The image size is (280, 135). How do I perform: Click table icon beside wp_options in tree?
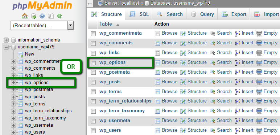tap(20, 83)
